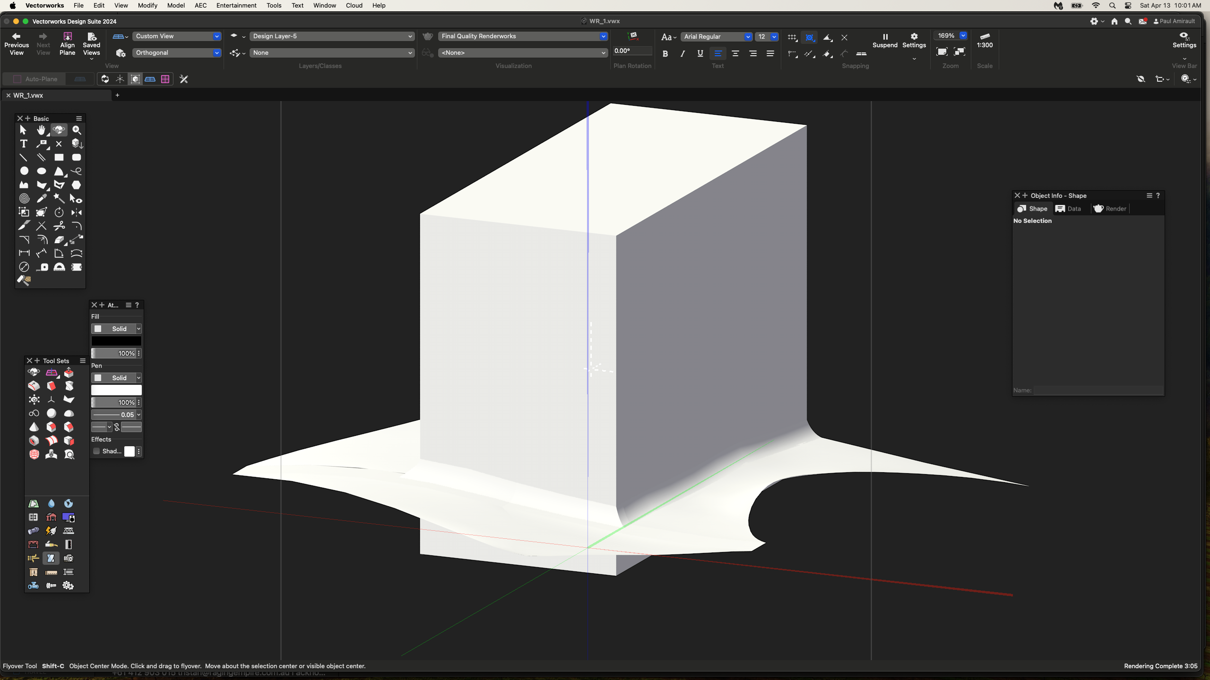The image size is (1210, 680).
Task: Click the Previous View button
Action: [17, 44]
